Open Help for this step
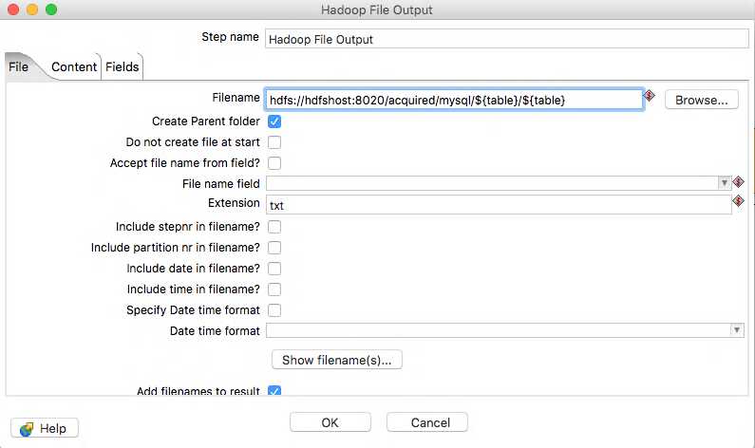Viewport: 755px width, 448px height. tap(45, 428)
